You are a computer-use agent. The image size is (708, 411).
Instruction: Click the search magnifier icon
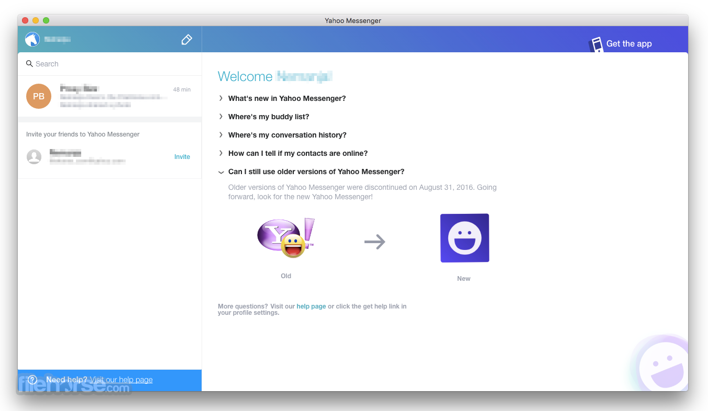[29, 64]
